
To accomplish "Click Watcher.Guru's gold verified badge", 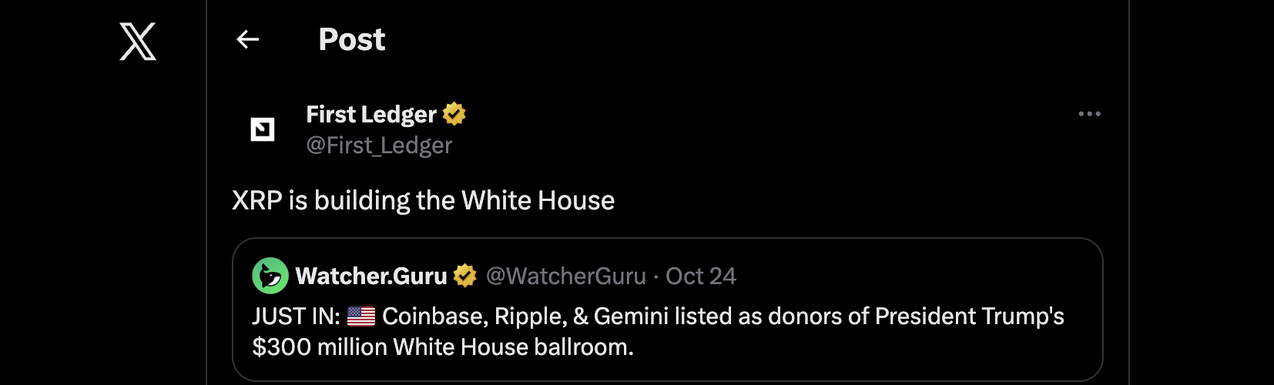I will (x=464, y=276).
